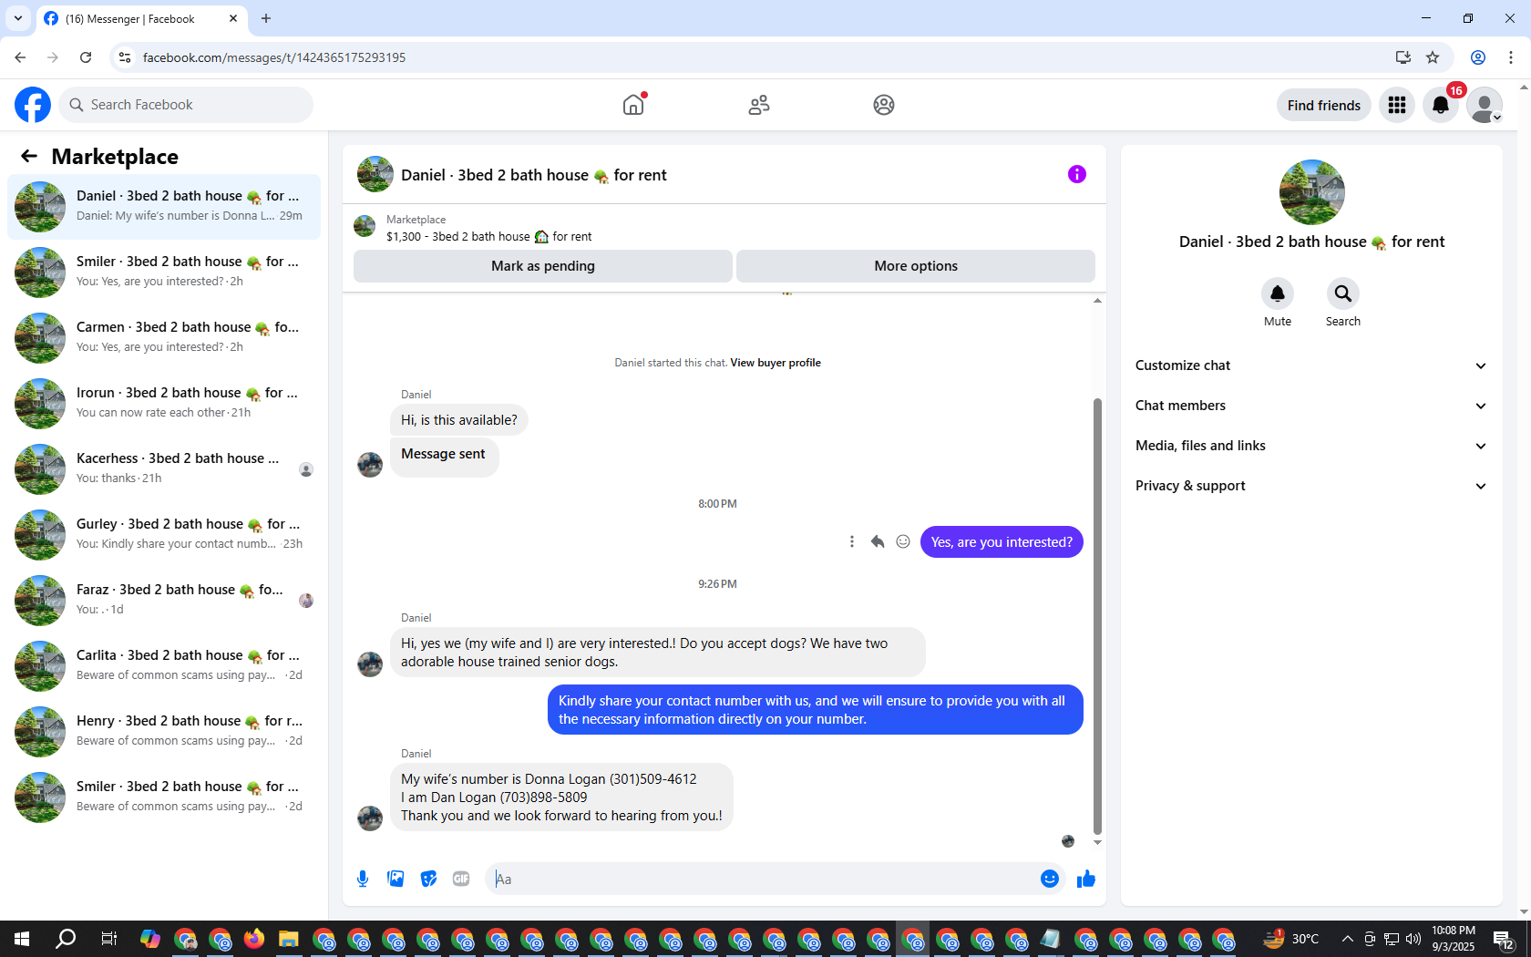
Task: Open the Chrome profile icon
Action: coord(1478,57)
